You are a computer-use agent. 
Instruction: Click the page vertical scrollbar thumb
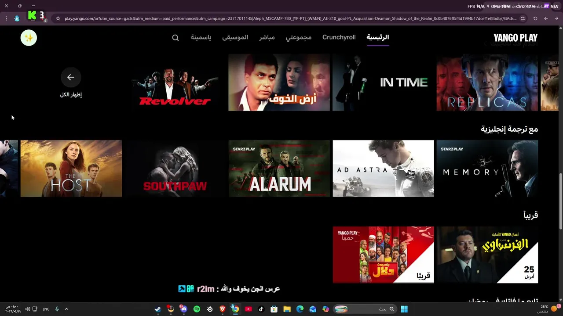point(560,201)
